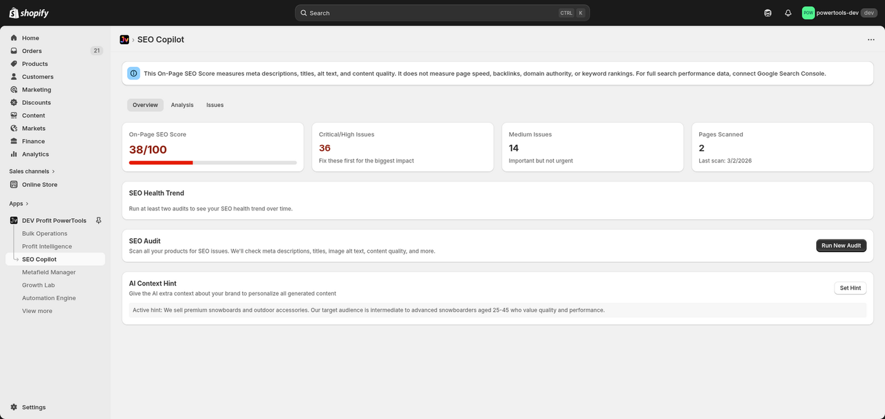The image size is (885, 419).
Task: Click the Medium Issues count 14
Action: click(514, 148)
